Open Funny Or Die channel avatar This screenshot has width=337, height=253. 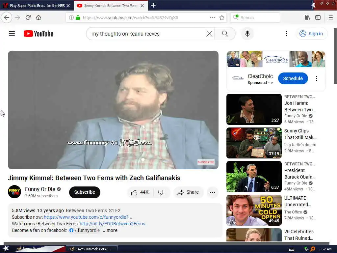coord(14,192)
